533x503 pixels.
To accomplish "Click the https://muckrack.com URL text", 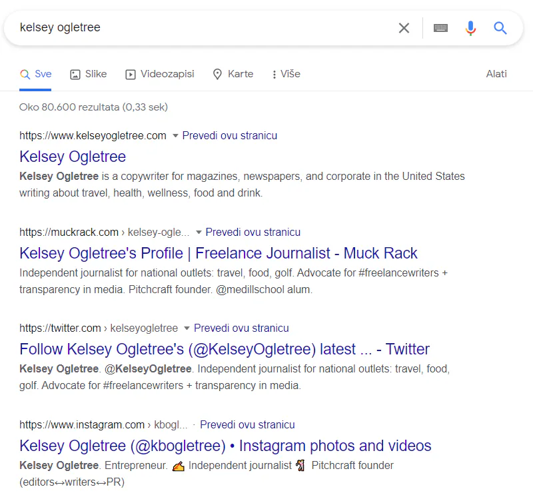I will (69, 232).
